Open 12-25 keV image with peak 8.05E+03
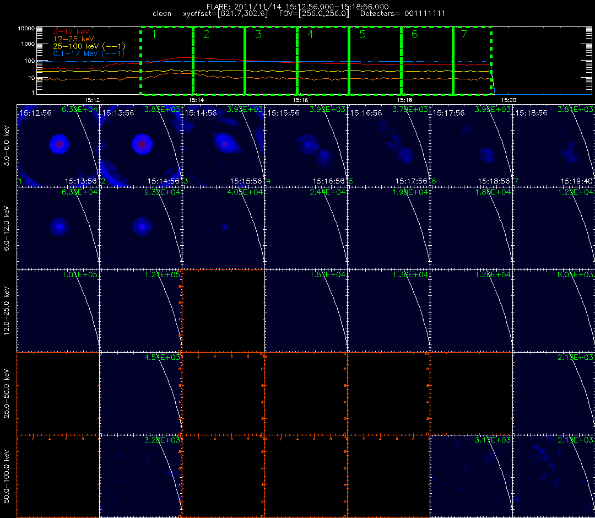This screenshot has height=518, width=595. [x=554, y=311]
